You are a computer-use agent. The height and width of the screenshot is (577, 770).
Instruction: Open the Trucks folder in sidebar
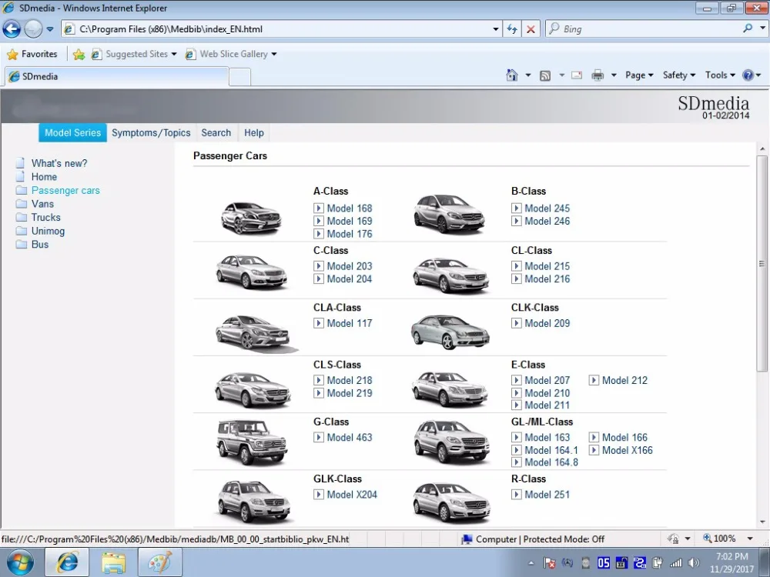[45, 218]
